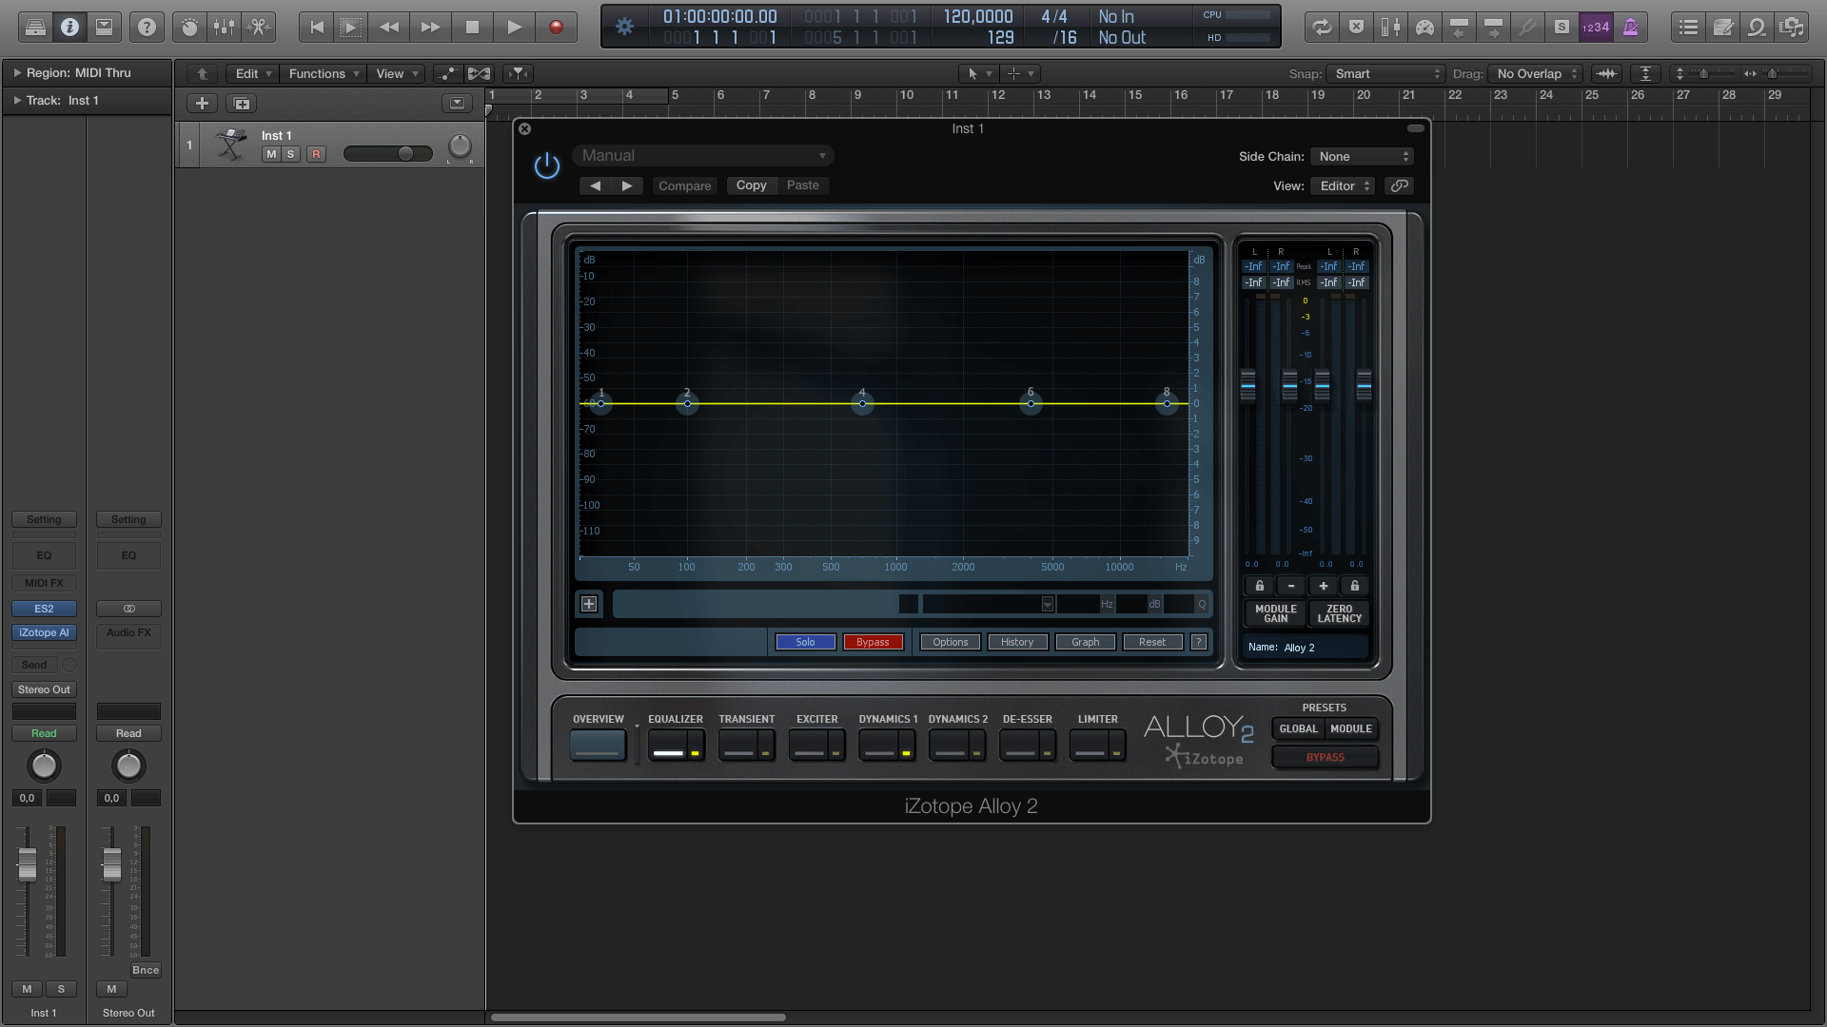Toggle the plug-in power button

coord(547,166)
